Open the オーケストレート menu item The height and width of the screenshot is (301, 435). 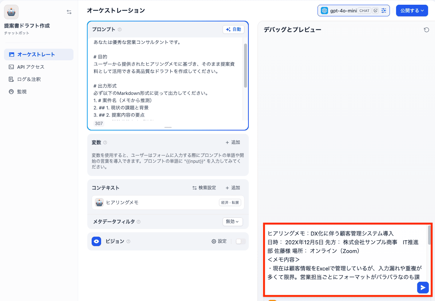(39, 55)
